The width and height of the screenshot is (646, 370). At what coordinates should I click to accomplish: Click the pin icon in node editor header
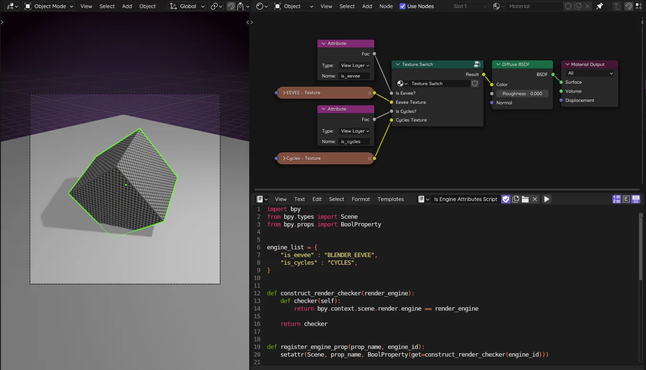click(x=600, y=6)
